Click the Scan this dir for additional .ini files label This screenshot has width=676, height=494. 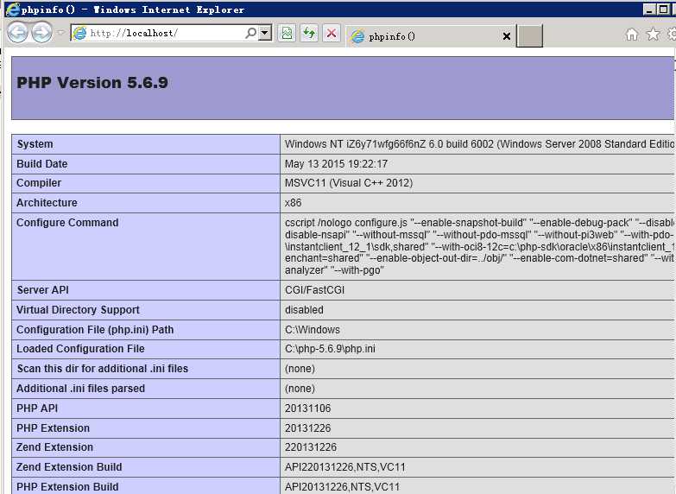103,369
